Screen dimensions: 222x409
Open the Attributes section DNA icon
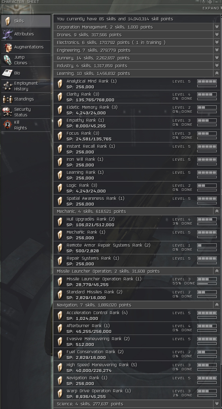pos(7,34)
